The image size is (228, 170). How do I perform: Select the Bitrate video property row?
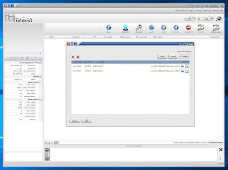22,94
